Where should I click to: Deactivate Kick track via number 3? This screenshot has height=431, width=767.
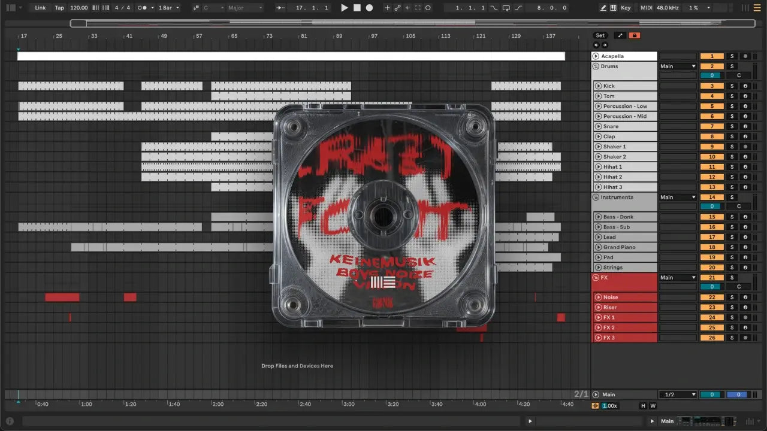click(x=712, y=86)
